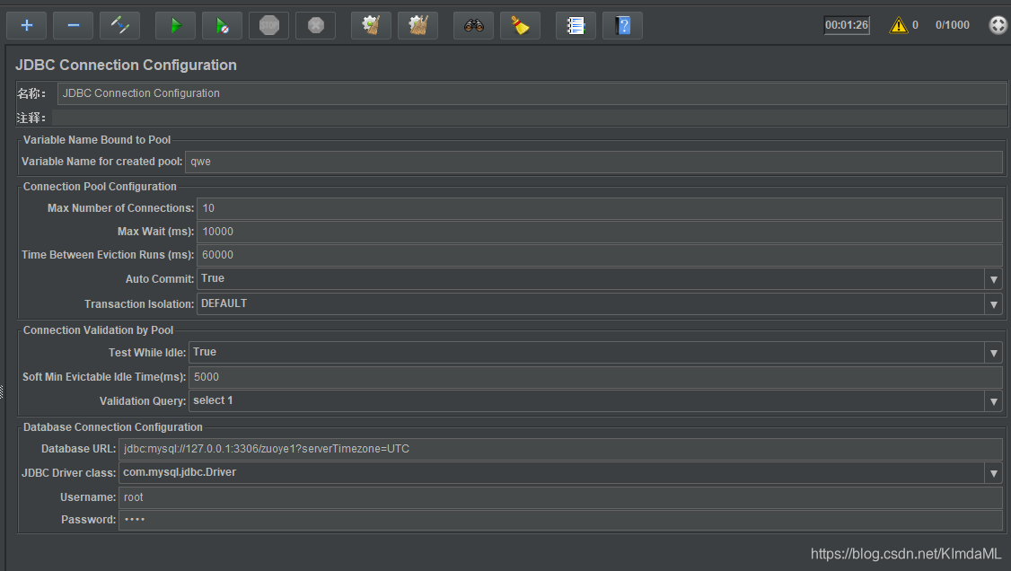Click the 0/1000 thread count indicator
Viewport: 1011px width, 571px height.
click(x=953, y=25)
